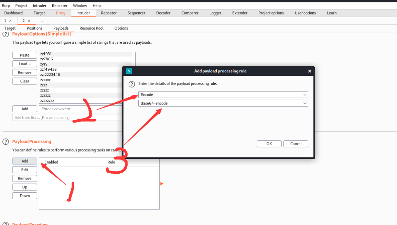Click the orange arrow beside the rules table
This screenshot has width=397, height=225.
pyautogui.click(x=162, y=184)
